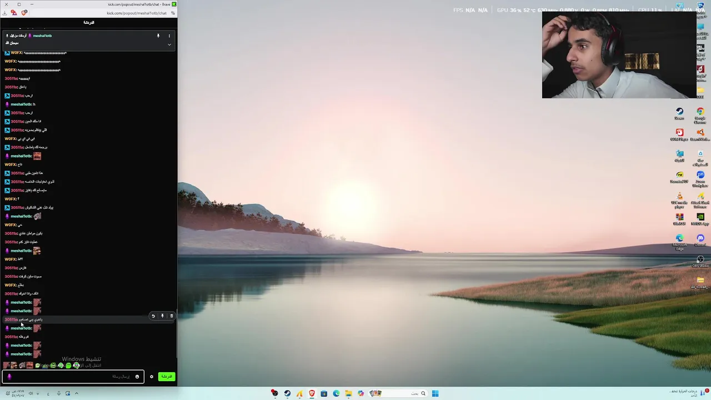Click the site settings icon beside URL

click(173, 13)
